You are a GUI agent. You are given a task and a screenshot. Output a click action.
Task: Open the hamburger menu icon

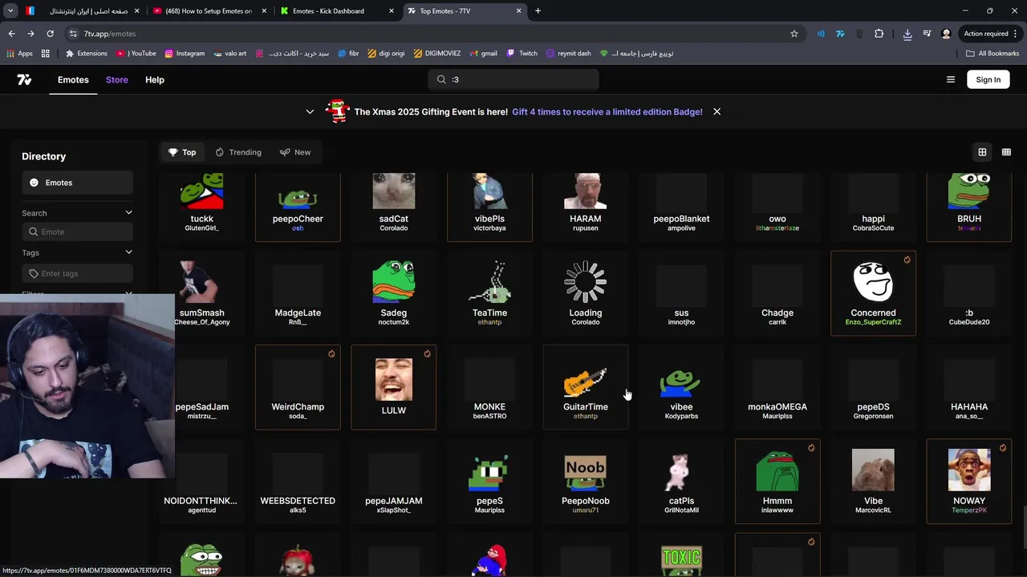[951, 79]
